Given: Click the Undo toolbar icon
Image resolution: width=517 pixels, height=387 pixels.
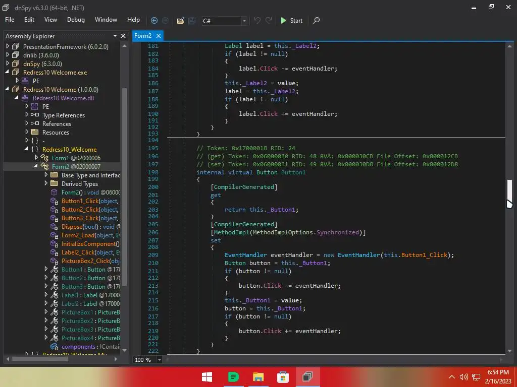Looking at the screenshot, I should (257, 20).
